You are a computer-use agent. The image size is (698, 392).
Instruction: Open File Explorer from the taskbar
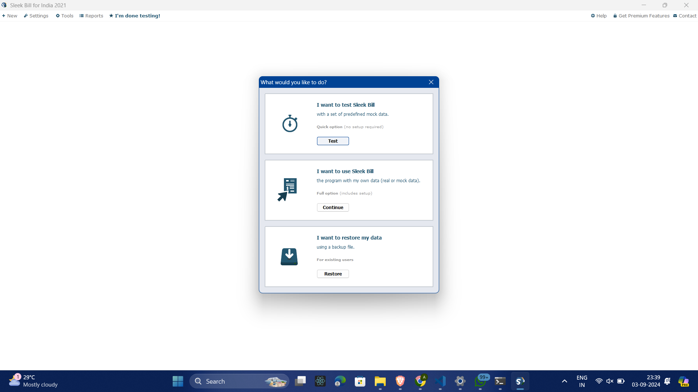380,381
